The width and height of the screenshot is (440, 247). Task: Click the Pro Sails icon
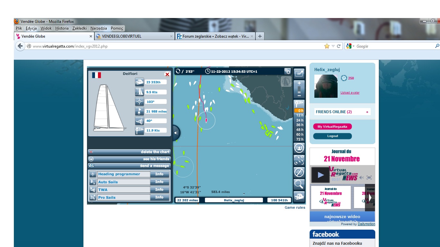tap(93, 197)
